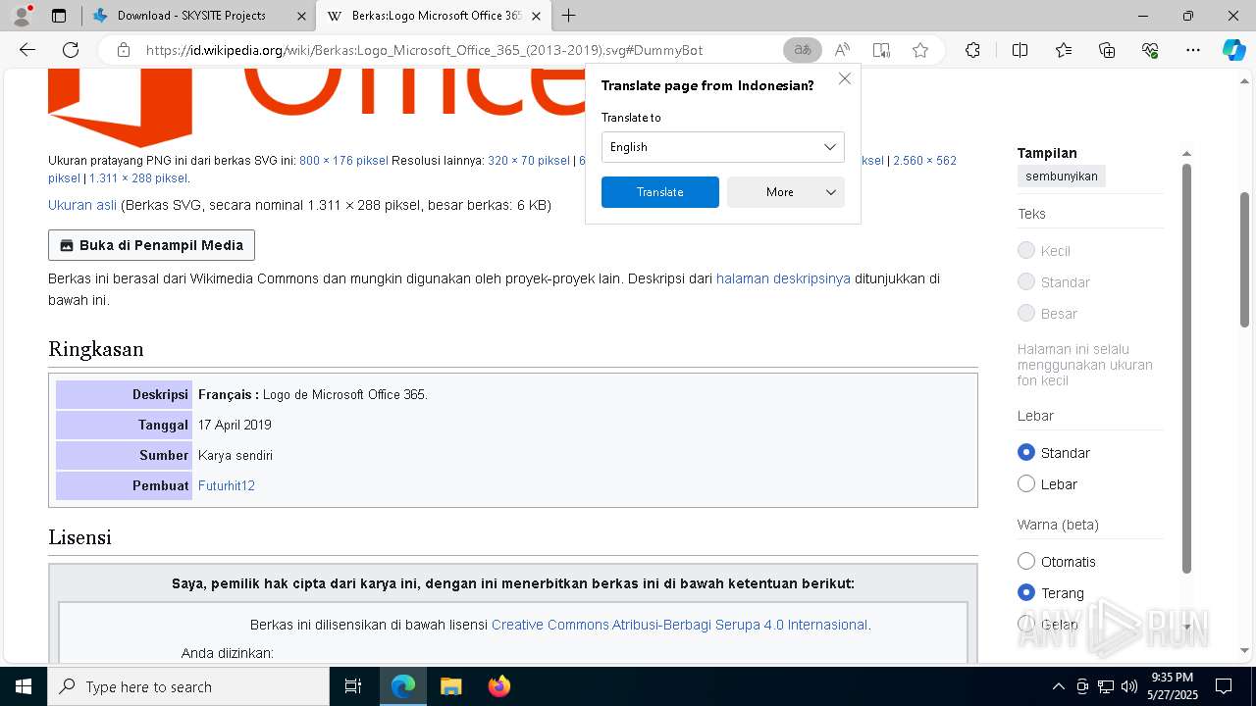Select the Standar text size radio
This screenshot has height=706, width=1256.
(x=1026, y=282)
